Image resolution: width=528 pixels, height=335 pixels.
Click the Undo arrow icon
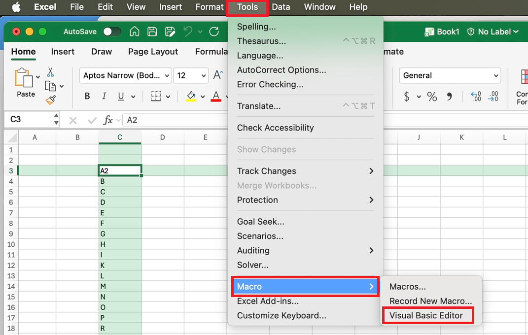pos(188,31)
